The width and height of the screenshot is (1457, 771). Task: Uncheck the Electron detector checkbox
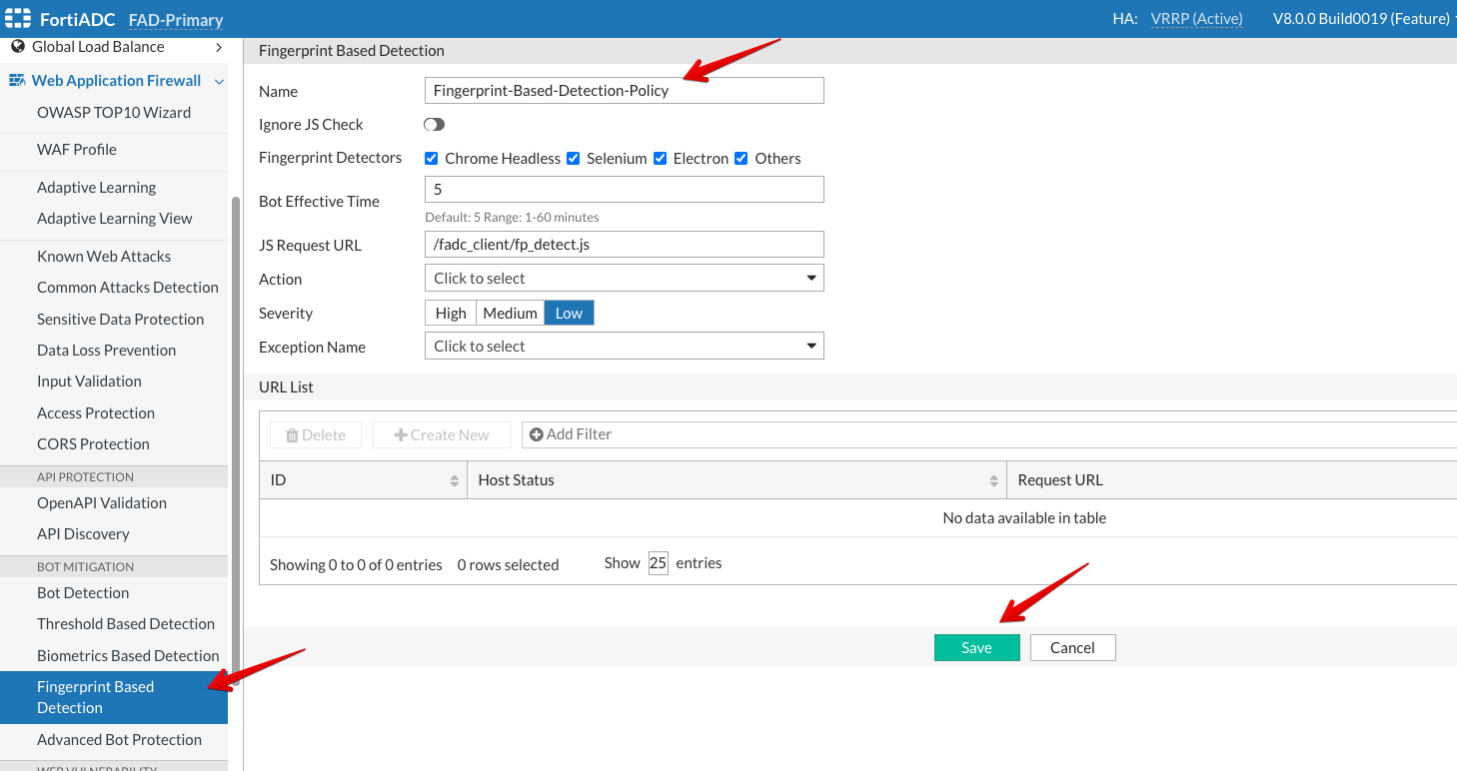click(661, 159)
